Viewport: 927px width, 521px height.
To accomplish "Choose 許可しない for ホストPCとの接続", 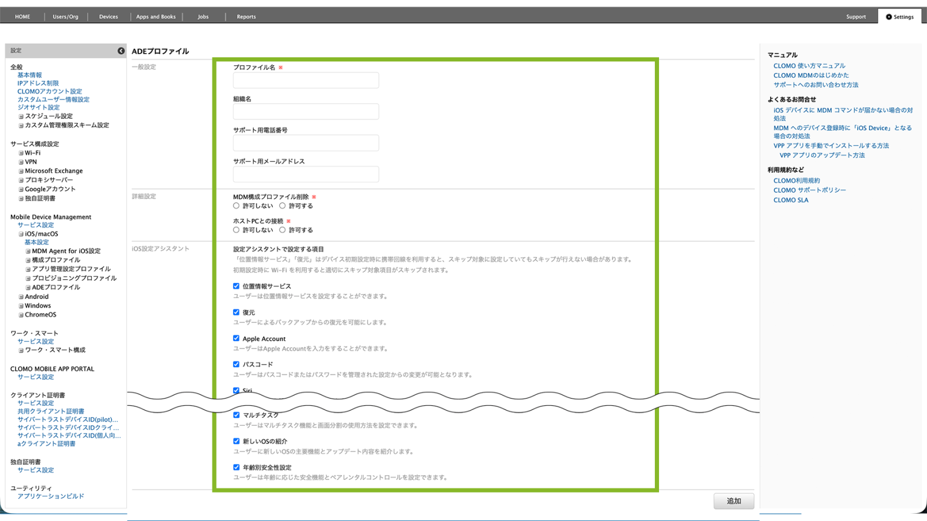I will [236, 230].
